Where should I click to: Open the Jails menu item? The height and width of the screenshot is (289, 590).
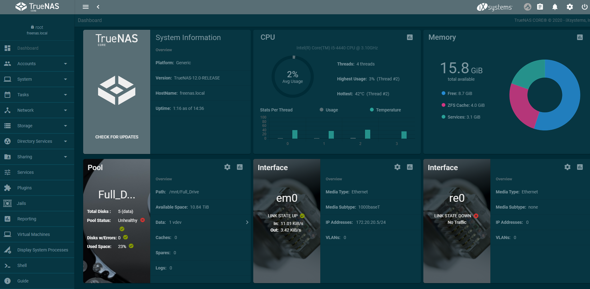coord(37,203)
